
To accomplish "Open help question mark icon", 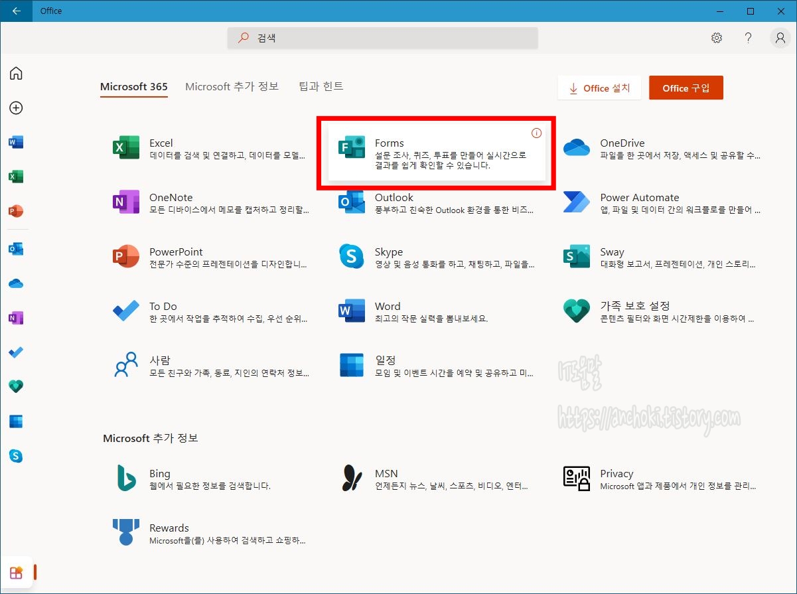I will pyautogui.click(x=748, y=38).
